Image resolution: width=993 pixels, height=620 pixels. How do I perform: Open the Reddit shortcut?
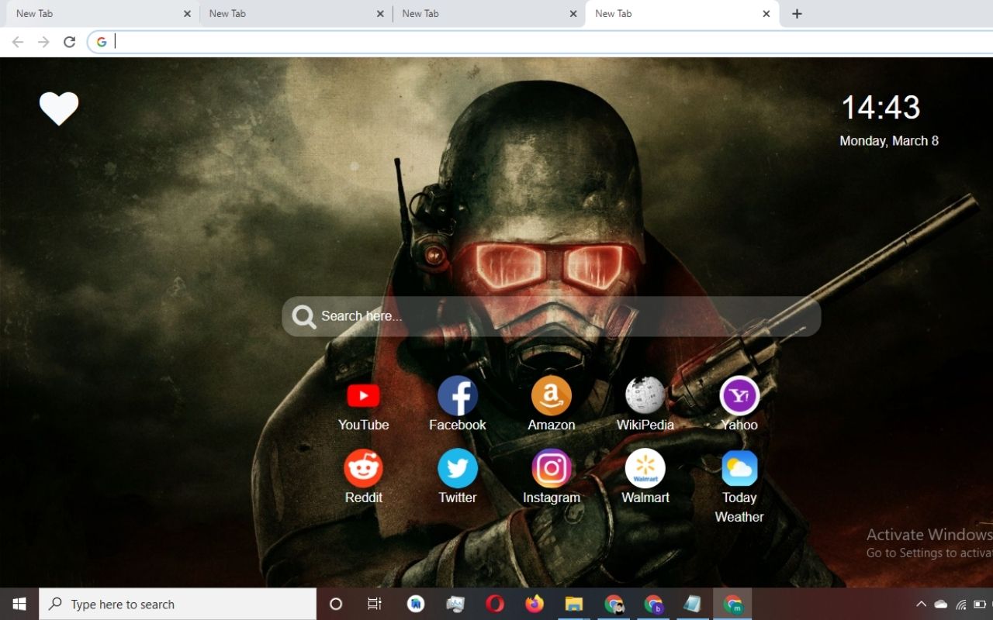[x=363, y=468]
